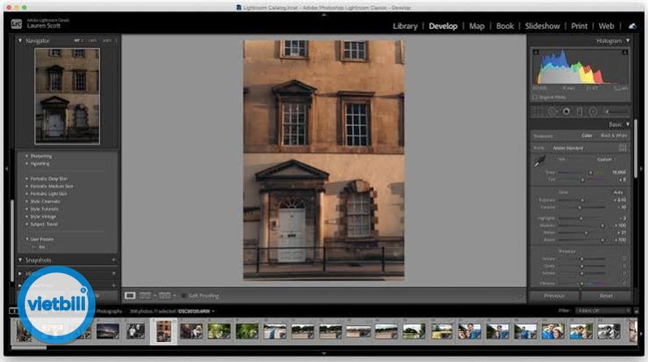Hide the top module panel arrow

[x=324, y=15]
